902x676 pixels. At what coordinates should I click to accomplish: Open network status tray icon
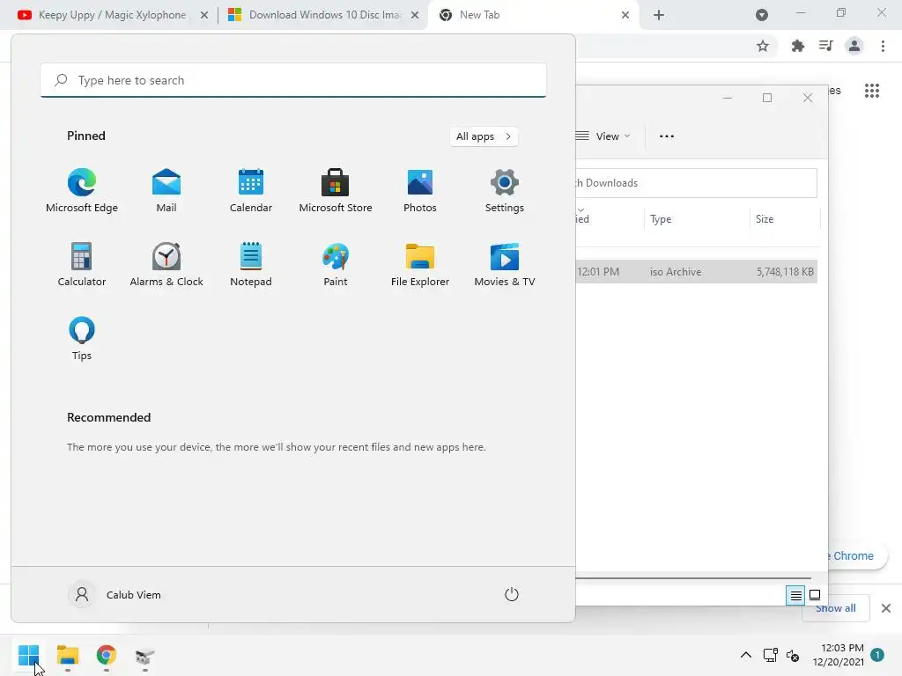click(x=770, y=655)
